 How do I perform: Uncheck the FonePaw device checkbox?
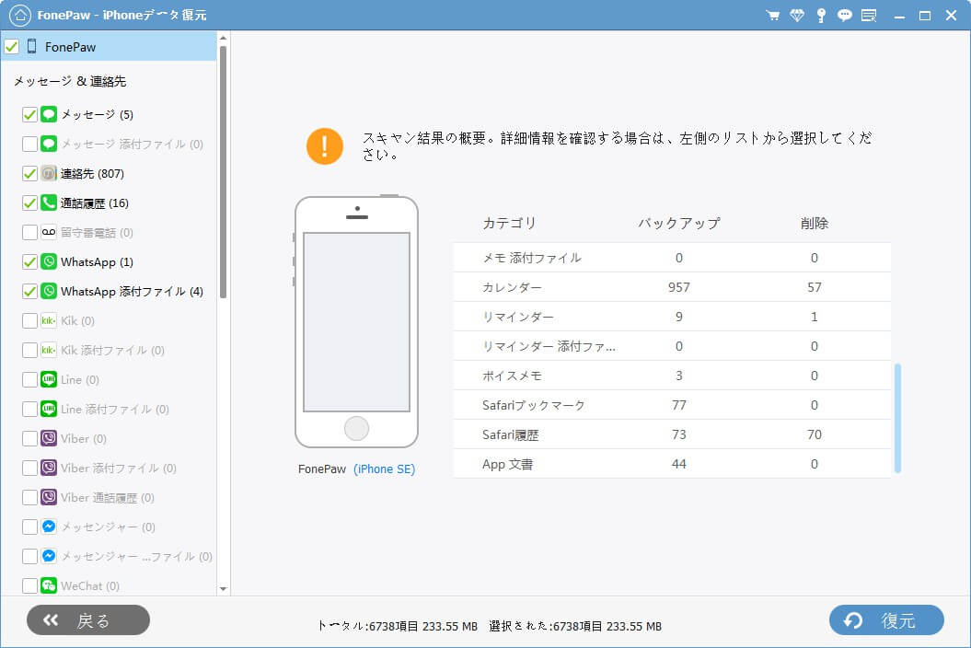pyautogui.click(x=11, y=46)
